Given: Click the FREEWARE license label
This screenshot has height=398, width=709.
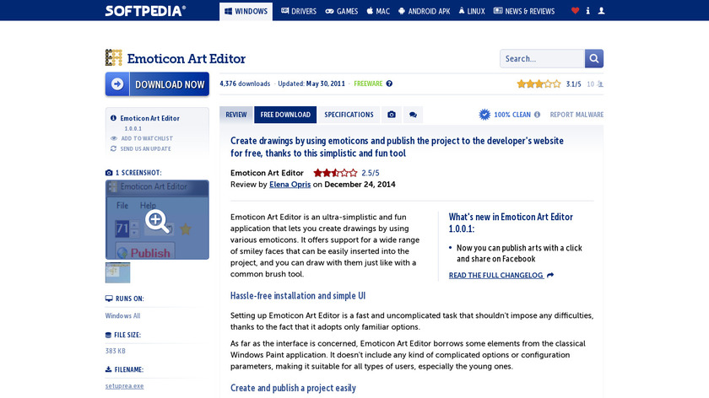Looking at the screenshot, I should (x=368, y=83).
